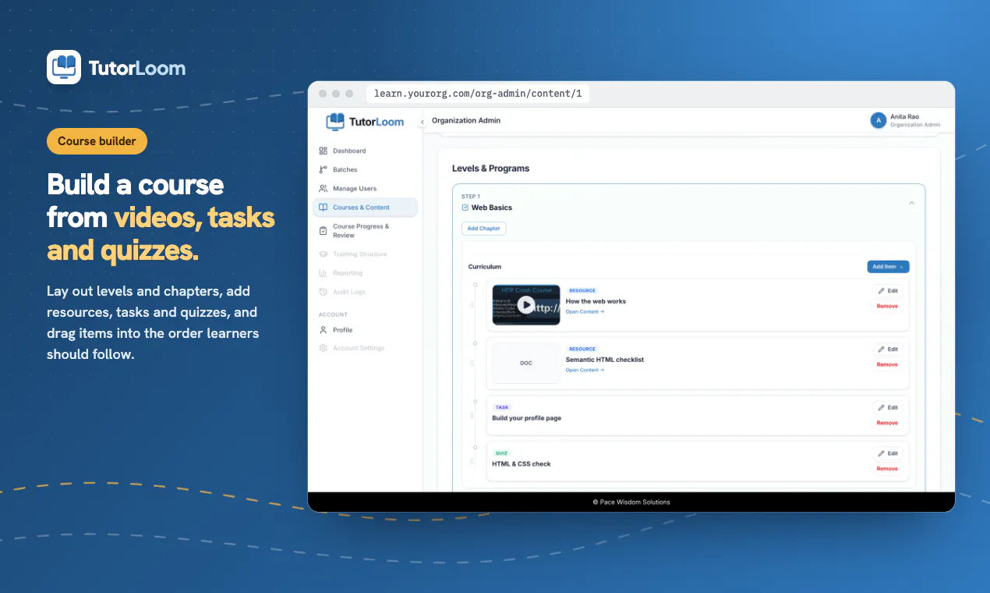
Task: Click the Organization Admin header title
Action: pos(466,121)
